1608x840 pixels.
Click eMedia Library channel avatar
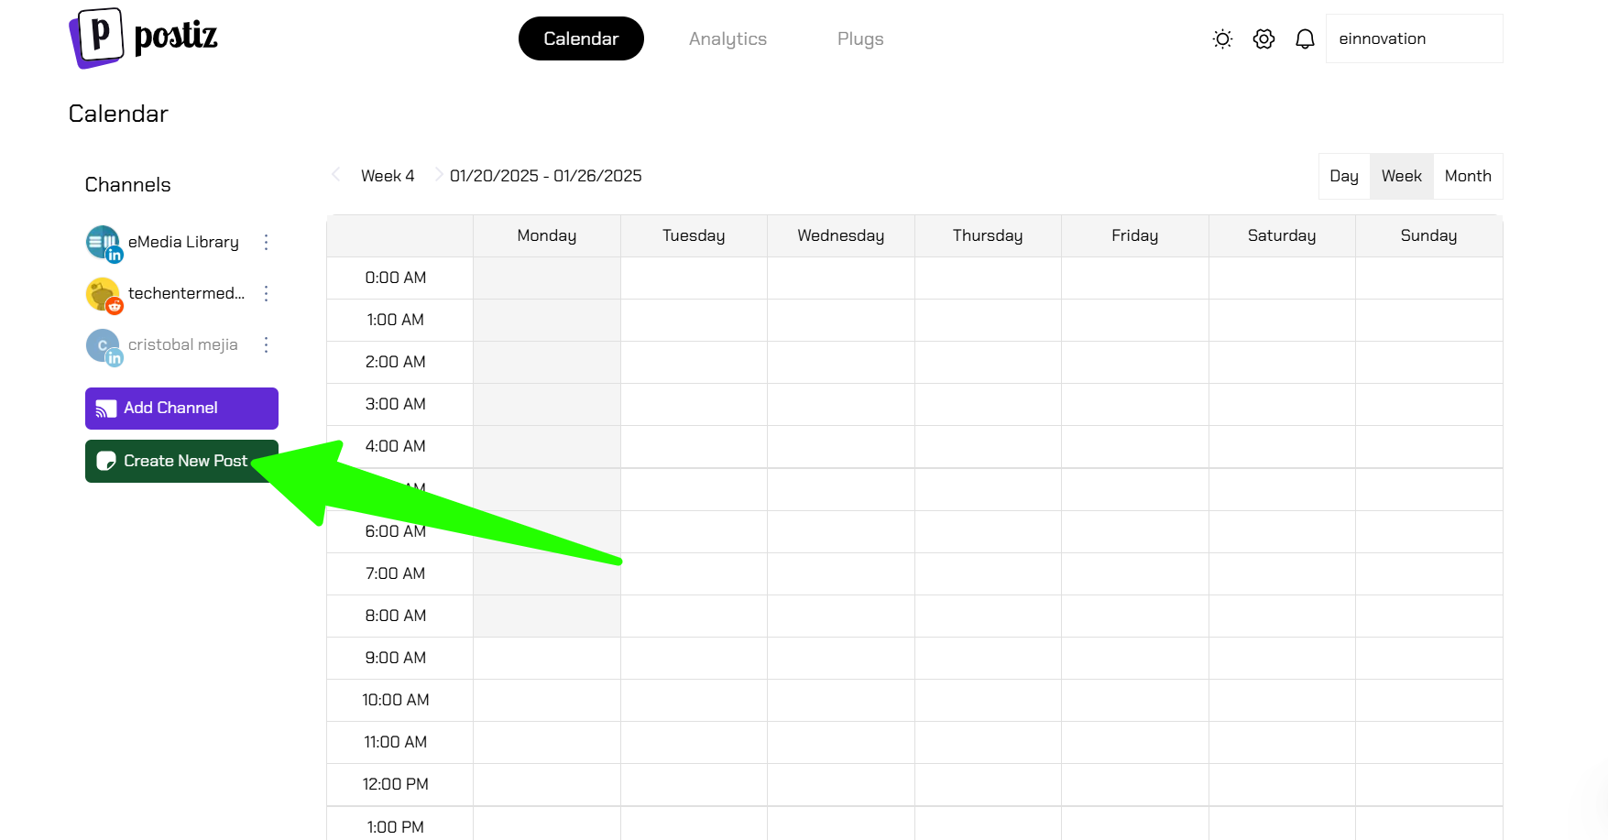pos(104,244)
